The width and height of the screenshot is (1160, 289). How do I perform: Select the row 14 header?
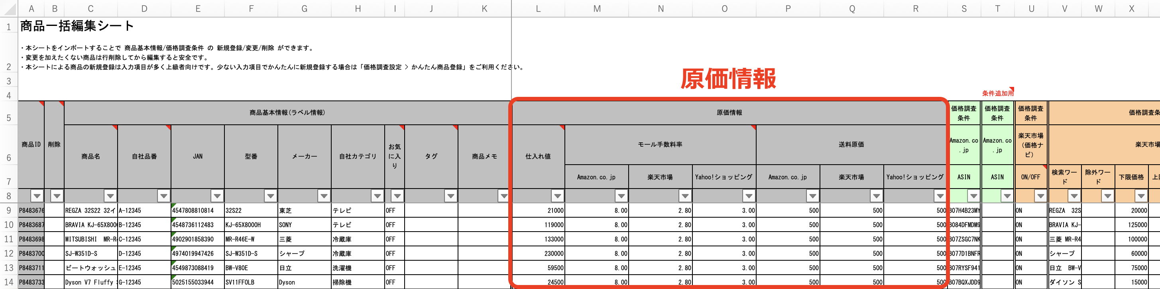click(x=8, y=282)
